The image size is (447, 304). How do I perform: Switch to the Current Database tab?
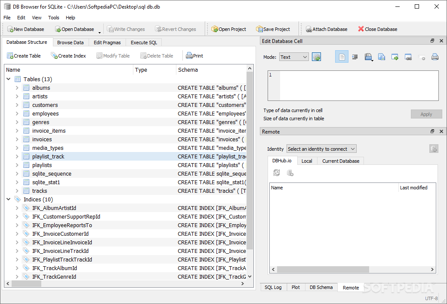(x=341, y=161)
